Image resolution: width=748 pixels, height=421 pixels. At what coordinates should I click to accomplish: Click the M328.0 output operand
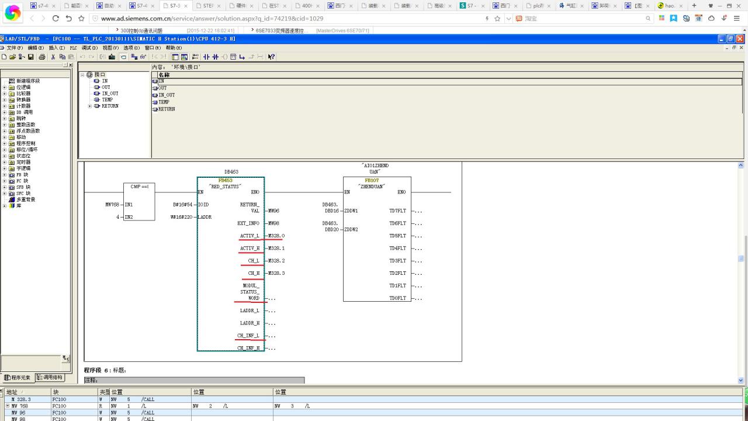[276, 236]
